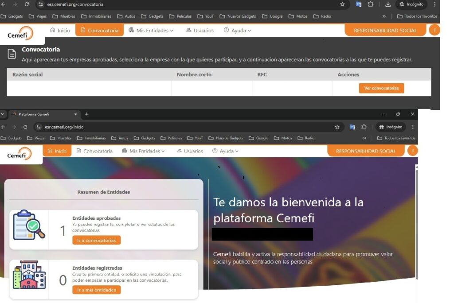
Task: Click RESPONSABILIDAD SOCIAL button on Convocatoria page
Action: 385,31
